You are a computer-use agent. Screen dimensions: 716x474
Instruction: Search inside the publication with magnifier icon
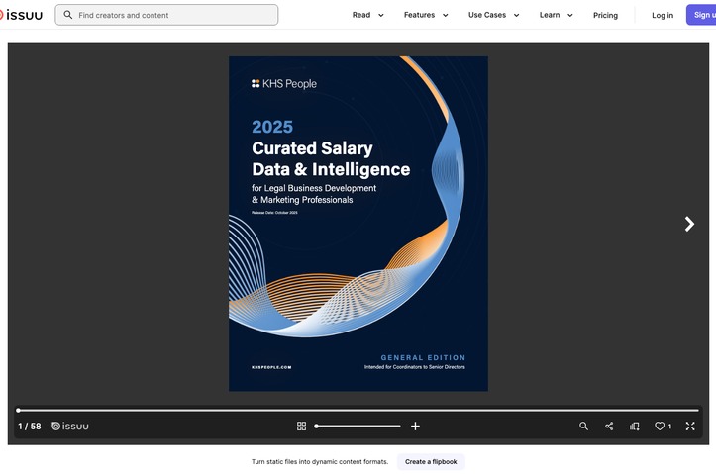point(583,427)
